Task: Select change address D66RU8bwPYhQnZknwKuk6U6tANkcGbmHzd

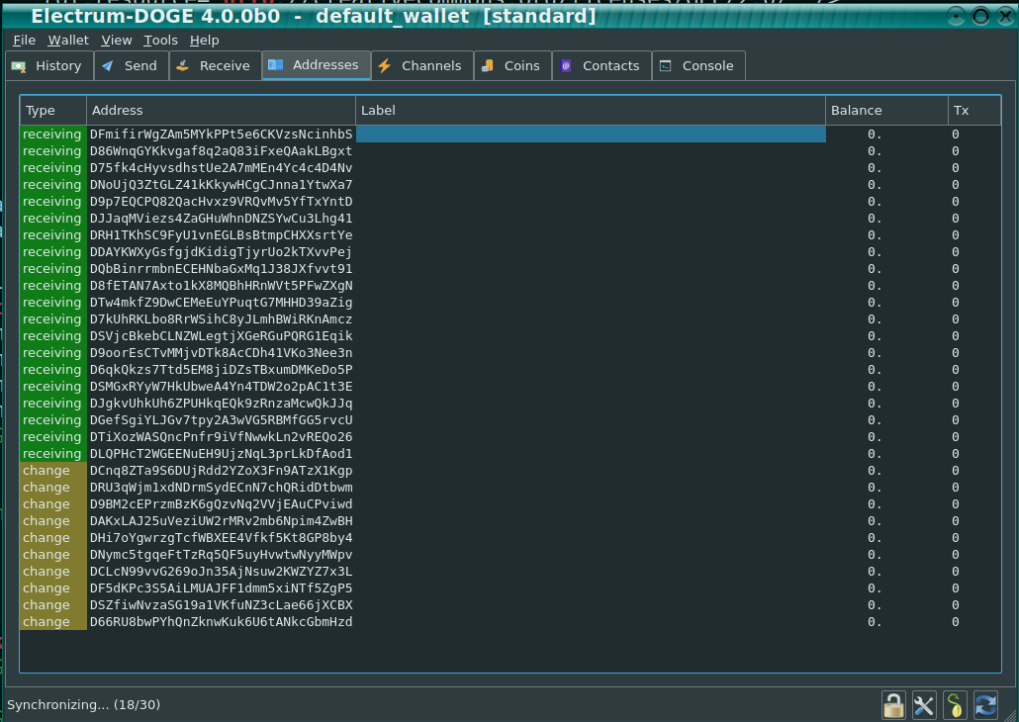Action: click(x=221, y=622)
